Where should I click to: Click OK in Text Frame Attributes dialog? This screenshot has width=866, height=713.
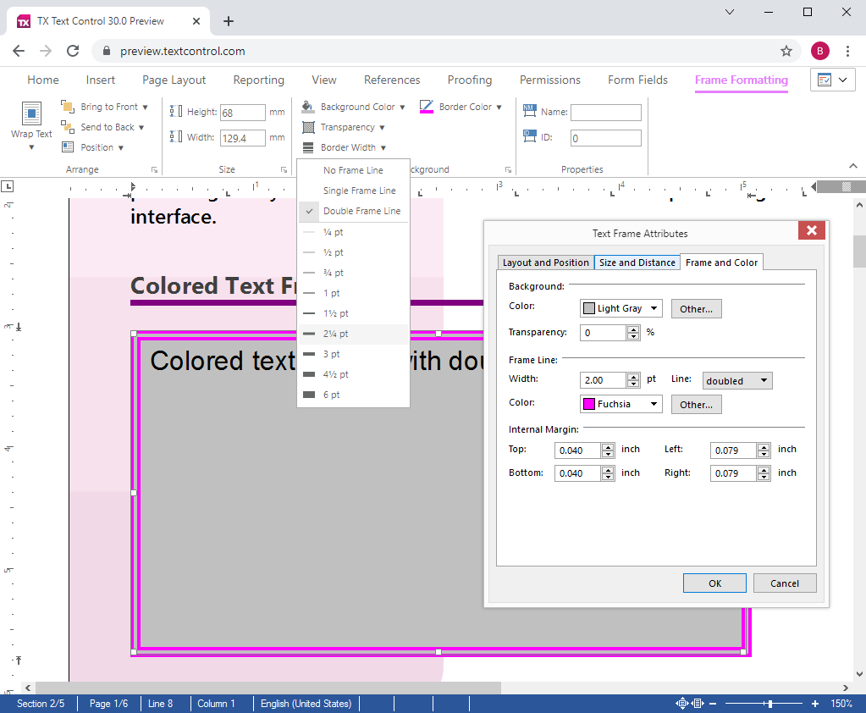pyautogui.click(x=714, y=583)
